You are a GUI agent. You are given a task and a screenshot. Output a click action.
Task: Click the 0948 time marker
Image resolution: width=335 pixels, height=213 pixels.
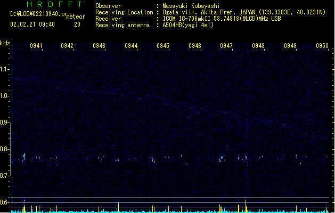(258, 45)
